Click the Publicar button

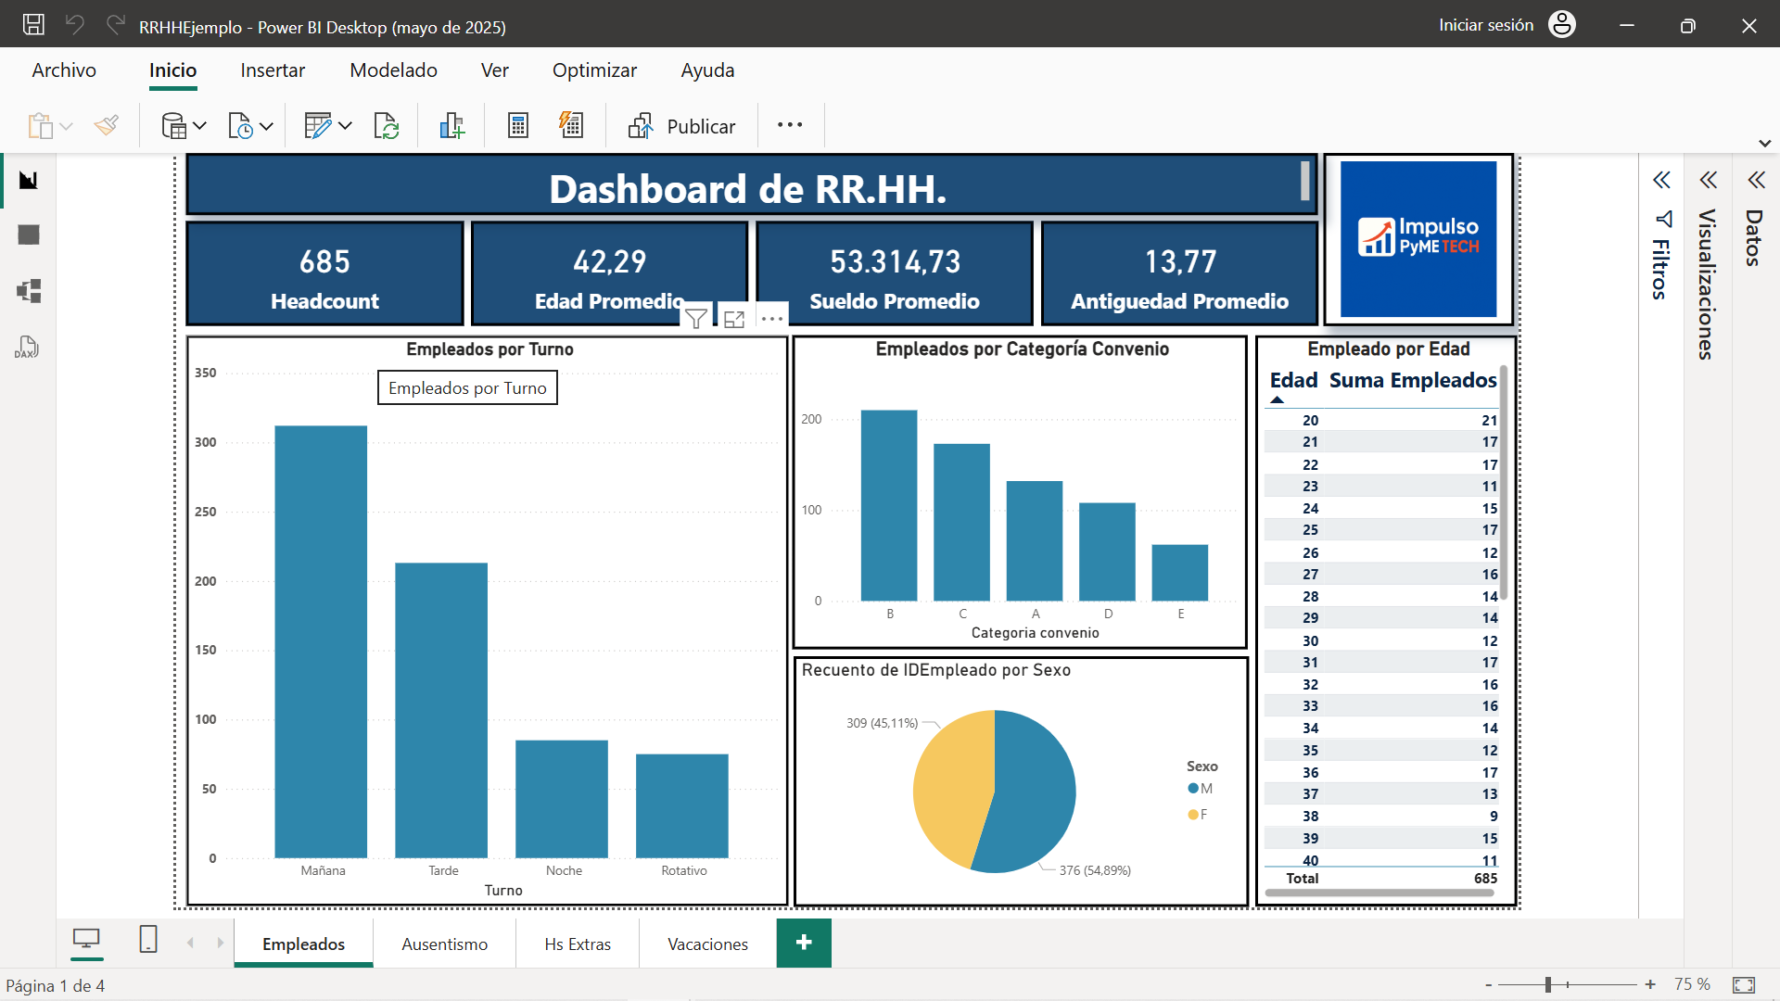point(681,126)
